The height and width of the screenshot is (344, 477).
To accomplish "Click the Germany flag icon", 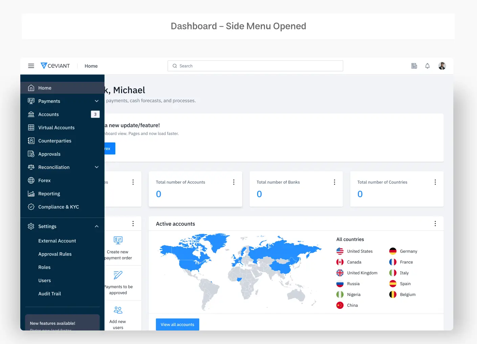I will click(x=393, y=251).
